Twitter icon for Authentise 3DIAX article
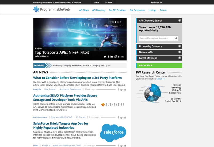The image size is (214, 147). [x=121, y=118]
